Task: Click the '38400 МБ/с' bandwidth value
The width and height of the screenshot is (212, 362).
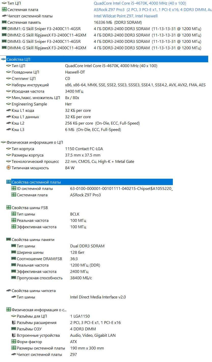Action: [81, 278]
